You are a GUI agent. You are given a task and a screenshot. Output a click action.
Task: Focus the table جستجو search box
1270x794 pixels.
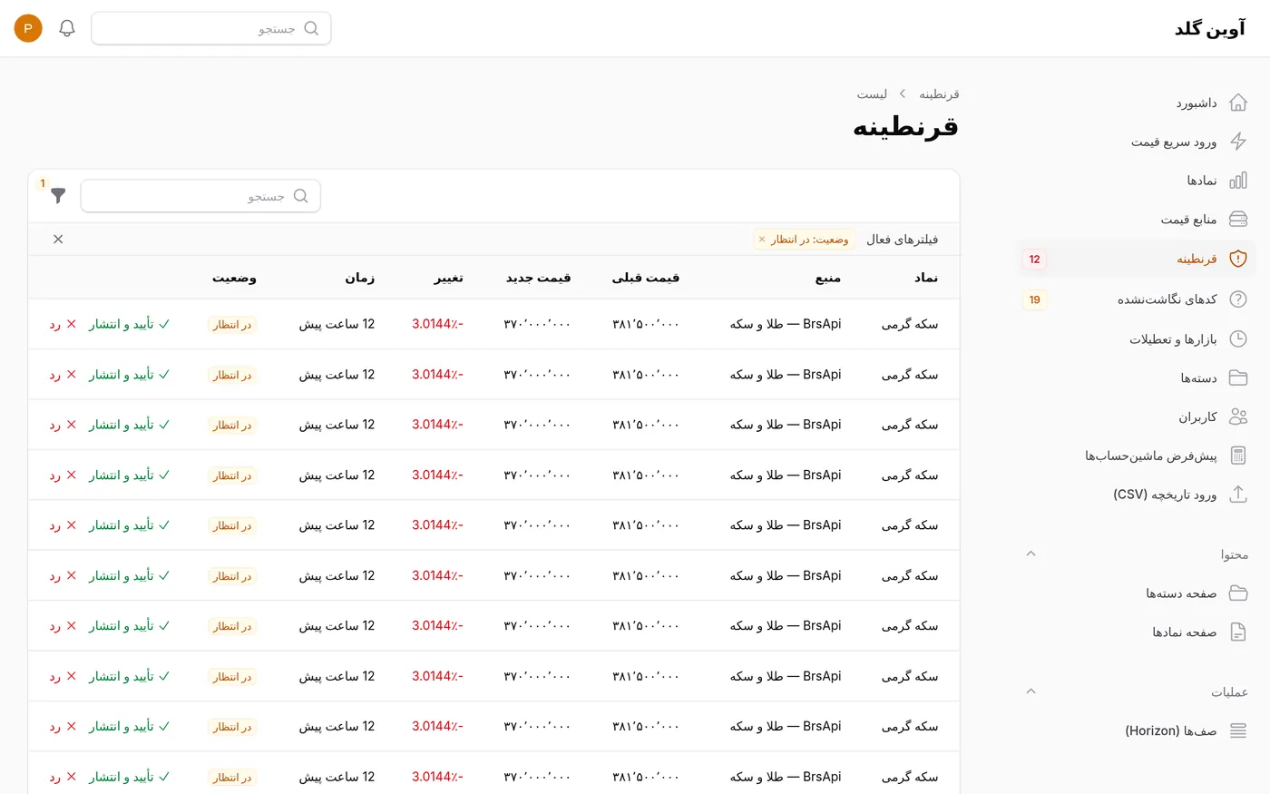point(200,196)
